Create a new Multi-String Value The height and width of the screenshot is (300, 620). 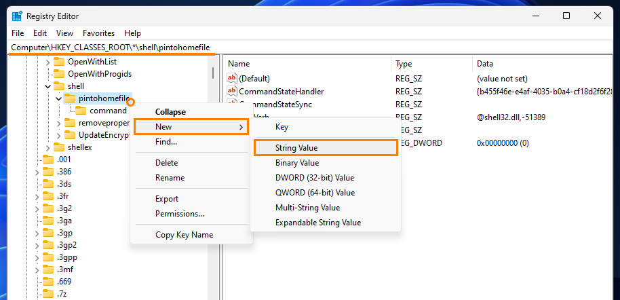click(x=326, y=208)
